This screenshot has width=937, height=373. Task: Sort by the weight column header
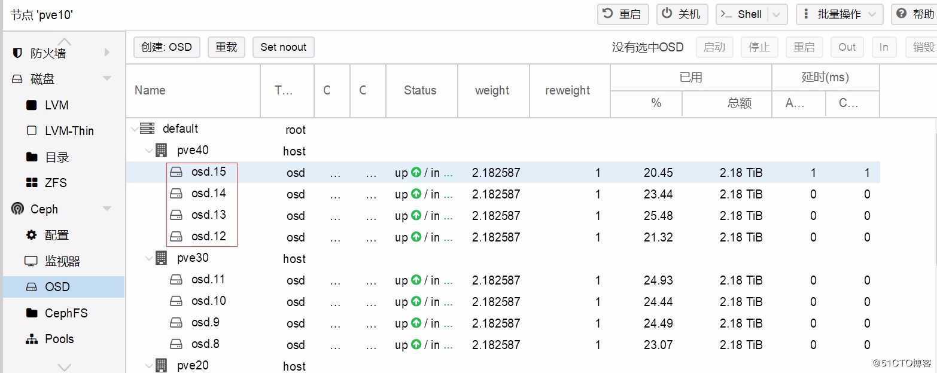click(494, 91)
